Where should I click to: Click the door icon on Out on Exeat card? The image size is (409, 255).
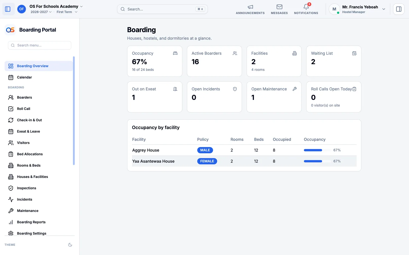click(x=175, y=89)
